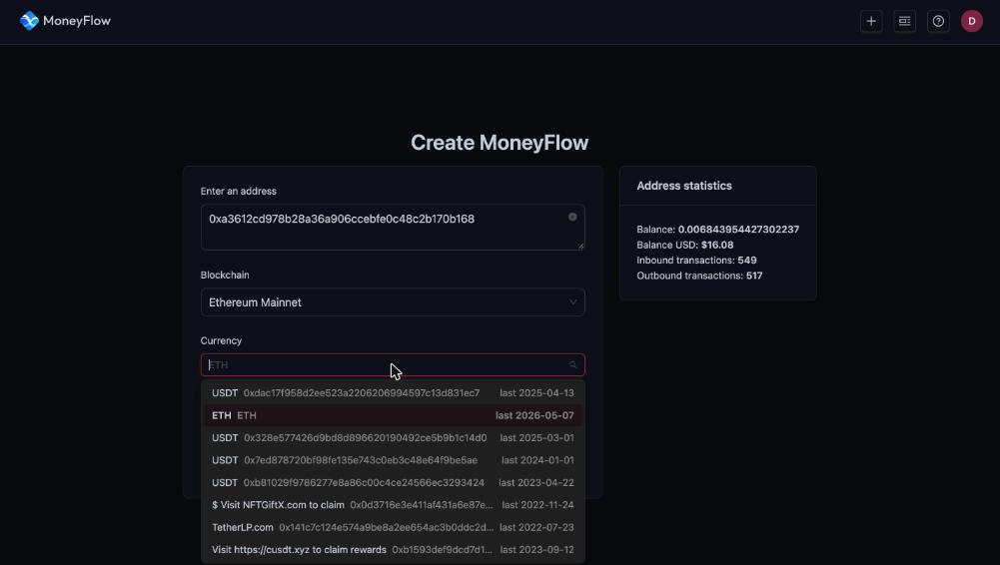Click the address textarea resize handle

tap(580, 246)
